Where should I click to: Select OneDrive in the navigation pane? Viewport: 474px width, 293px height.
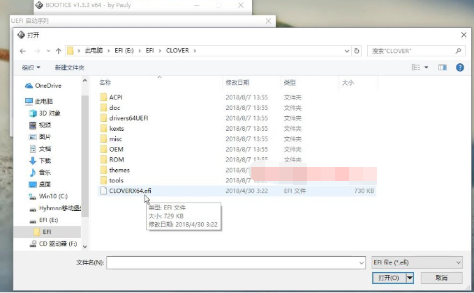click(47, 86)
